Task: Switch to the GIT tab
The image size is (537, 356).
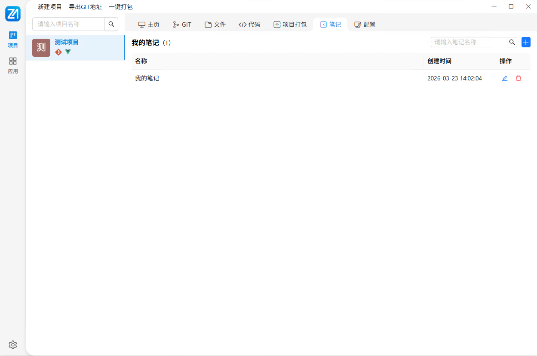Action: [182, 25]
